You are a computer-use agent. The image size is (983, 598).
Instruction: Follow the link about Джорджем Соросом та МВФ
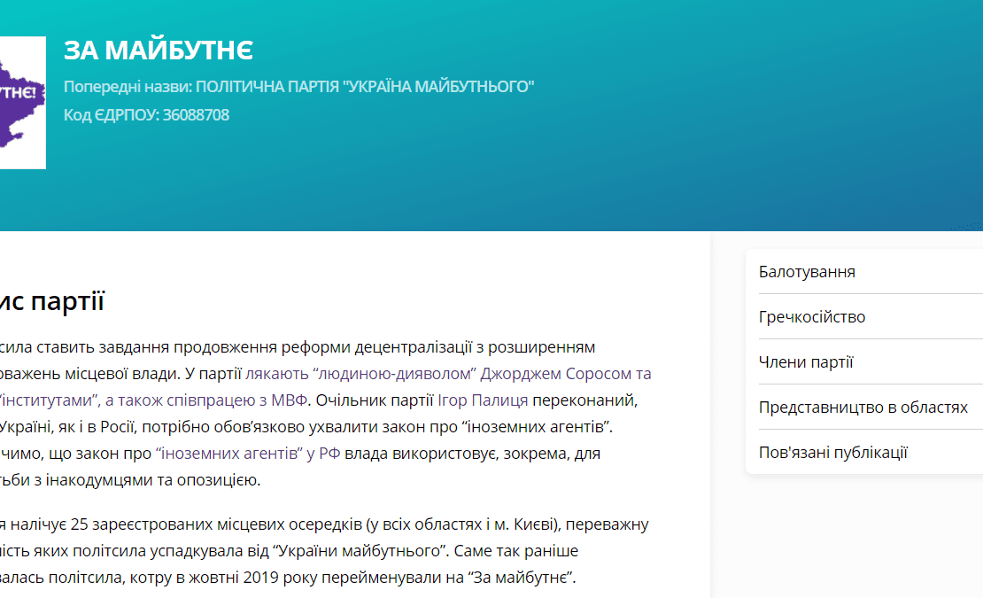coord(448,374)
